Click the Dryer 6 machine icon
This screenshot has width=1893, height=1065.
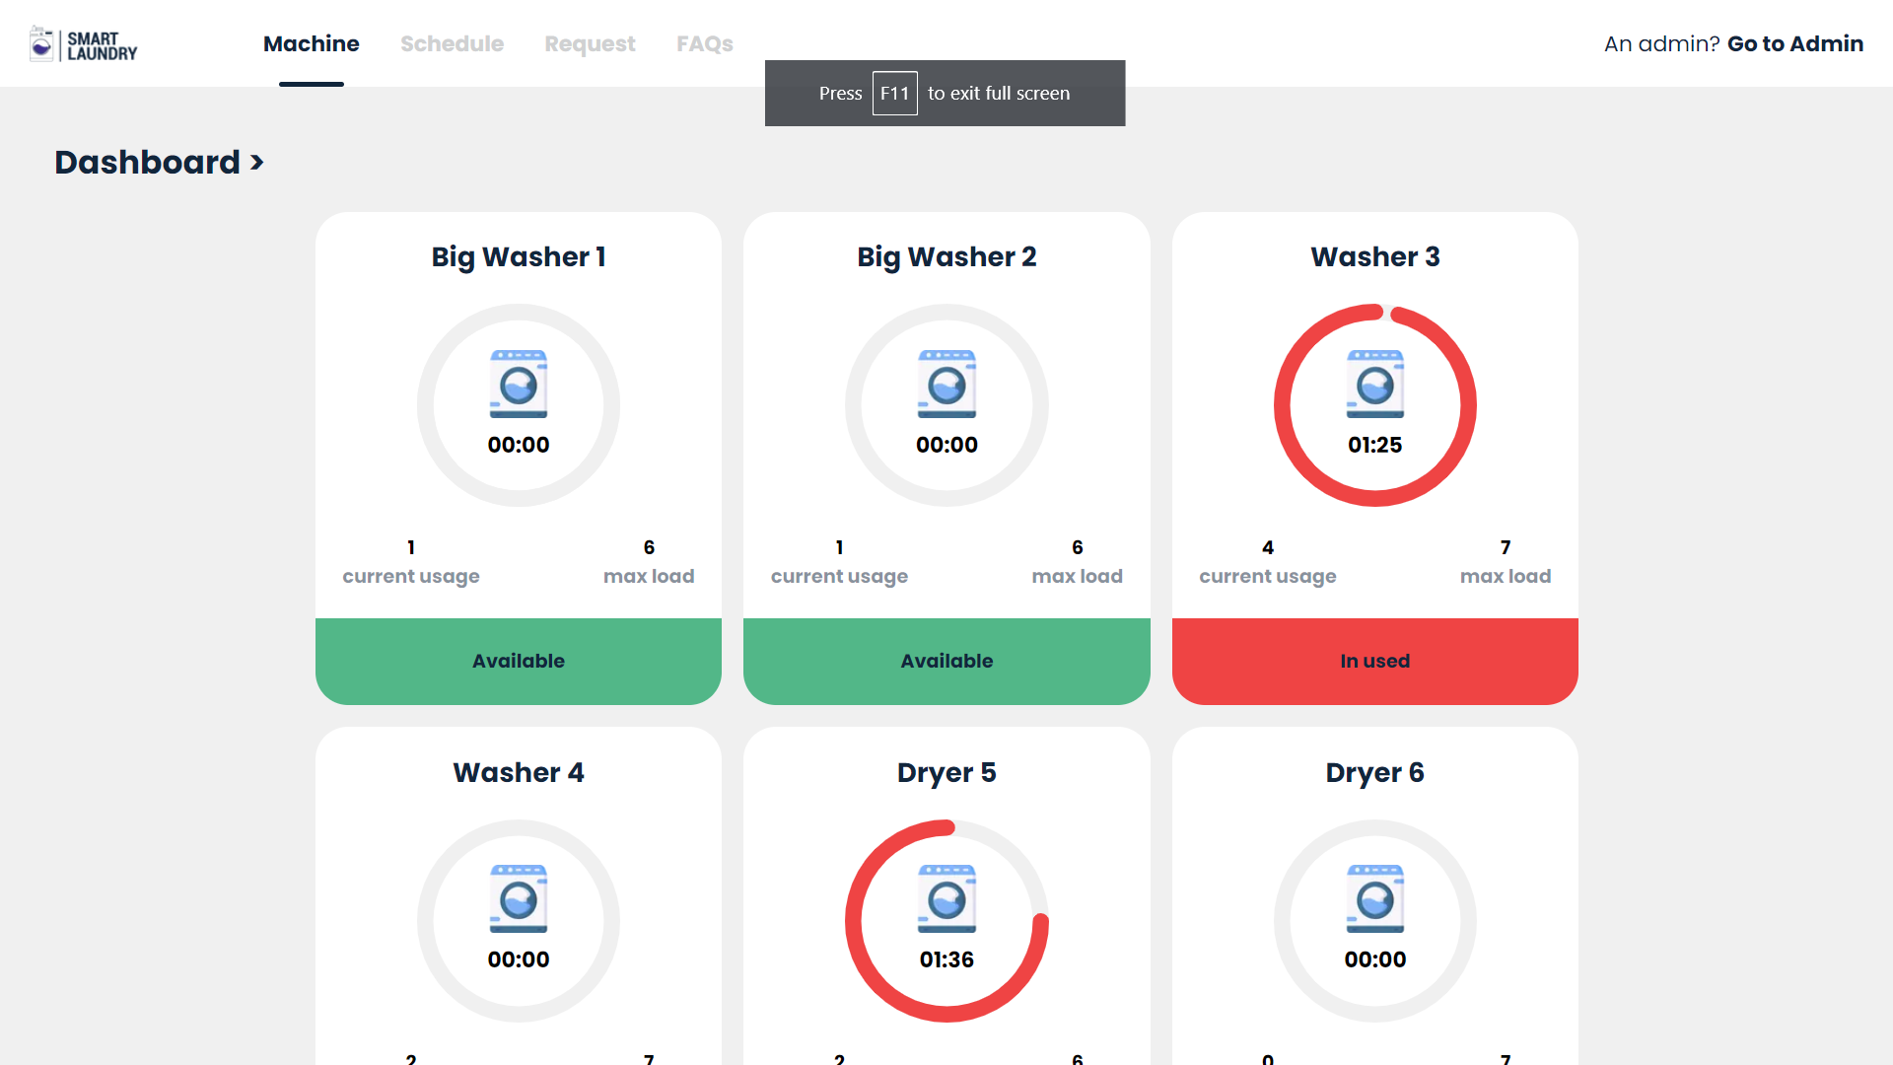point(1374,897)
